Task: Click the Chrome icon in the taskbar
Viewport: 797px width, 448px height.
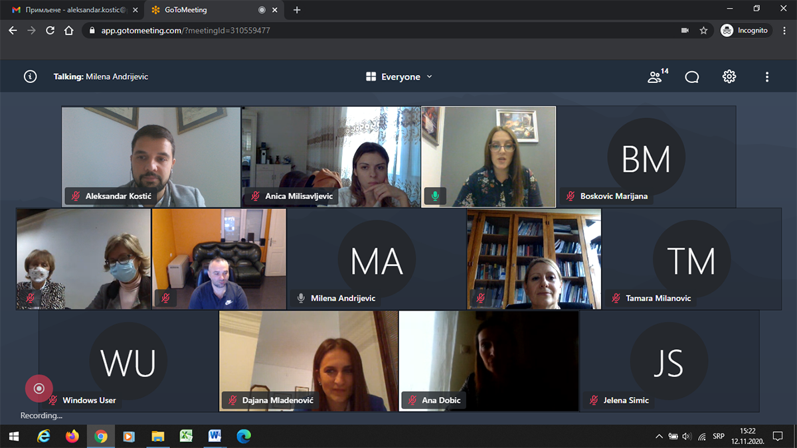Action: tap(100, 436)
